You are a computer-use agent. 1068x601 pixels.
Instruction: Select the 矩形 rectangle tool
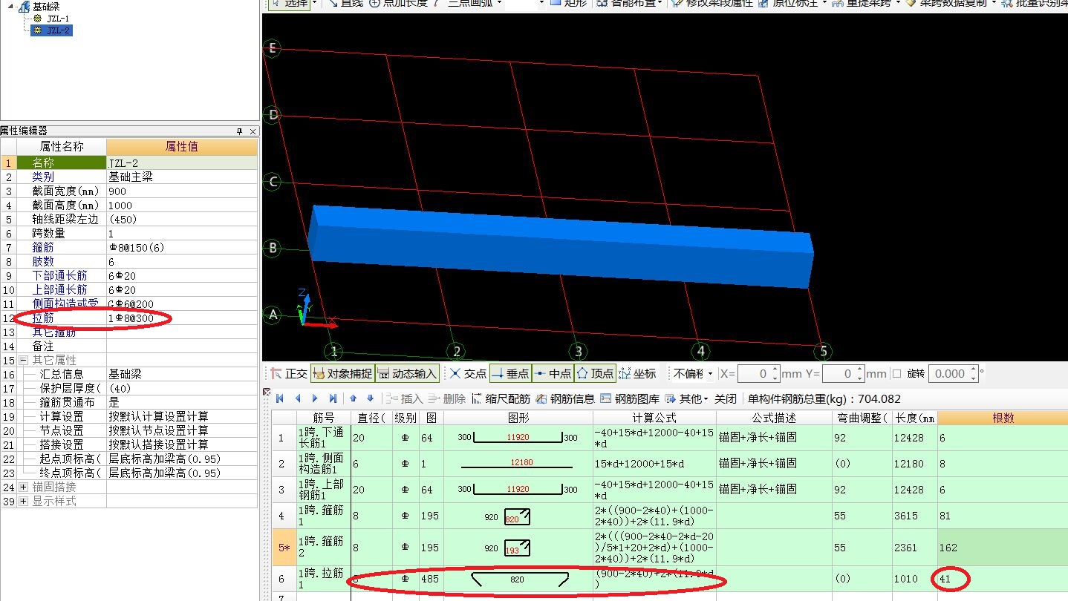pos(569,3)
